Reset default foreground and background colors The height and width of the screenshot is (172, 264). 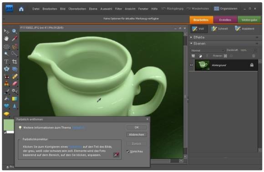pos(5,132)
